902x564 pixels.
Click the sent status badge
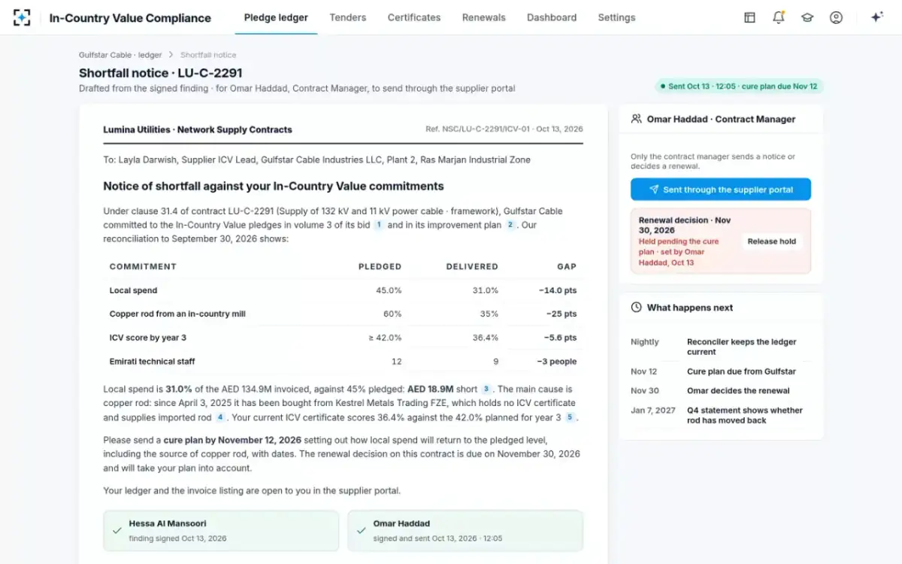click(738, 86)
